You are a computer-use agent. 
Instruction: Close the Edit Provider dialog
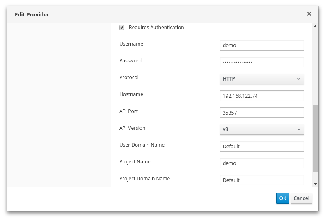point(309,14)
